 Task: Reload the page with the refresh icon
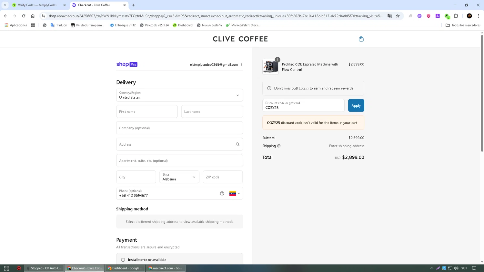pyautogui.click(x=24, y=16)
